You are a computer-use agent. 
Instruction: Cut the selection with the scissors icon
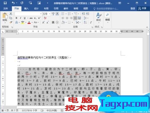11,14
